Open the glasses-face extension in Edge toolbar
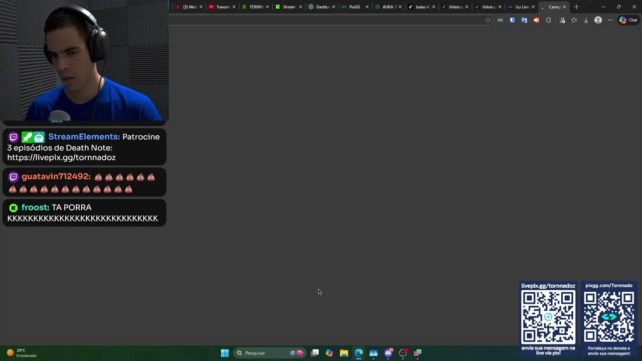The height and width of the screenshot is (361, 642). coord(500,20)
